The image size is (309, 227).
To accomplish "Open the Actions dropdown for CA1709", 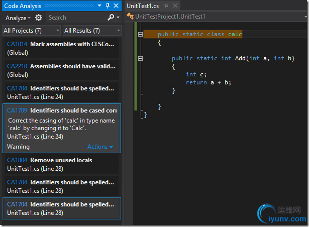I will [x=100, y=147].
